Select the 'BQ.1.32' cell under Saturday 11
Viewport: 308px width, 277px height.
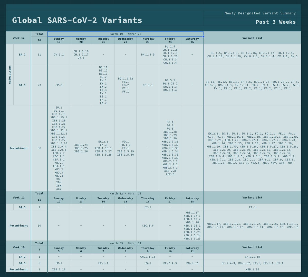[192, 263]
